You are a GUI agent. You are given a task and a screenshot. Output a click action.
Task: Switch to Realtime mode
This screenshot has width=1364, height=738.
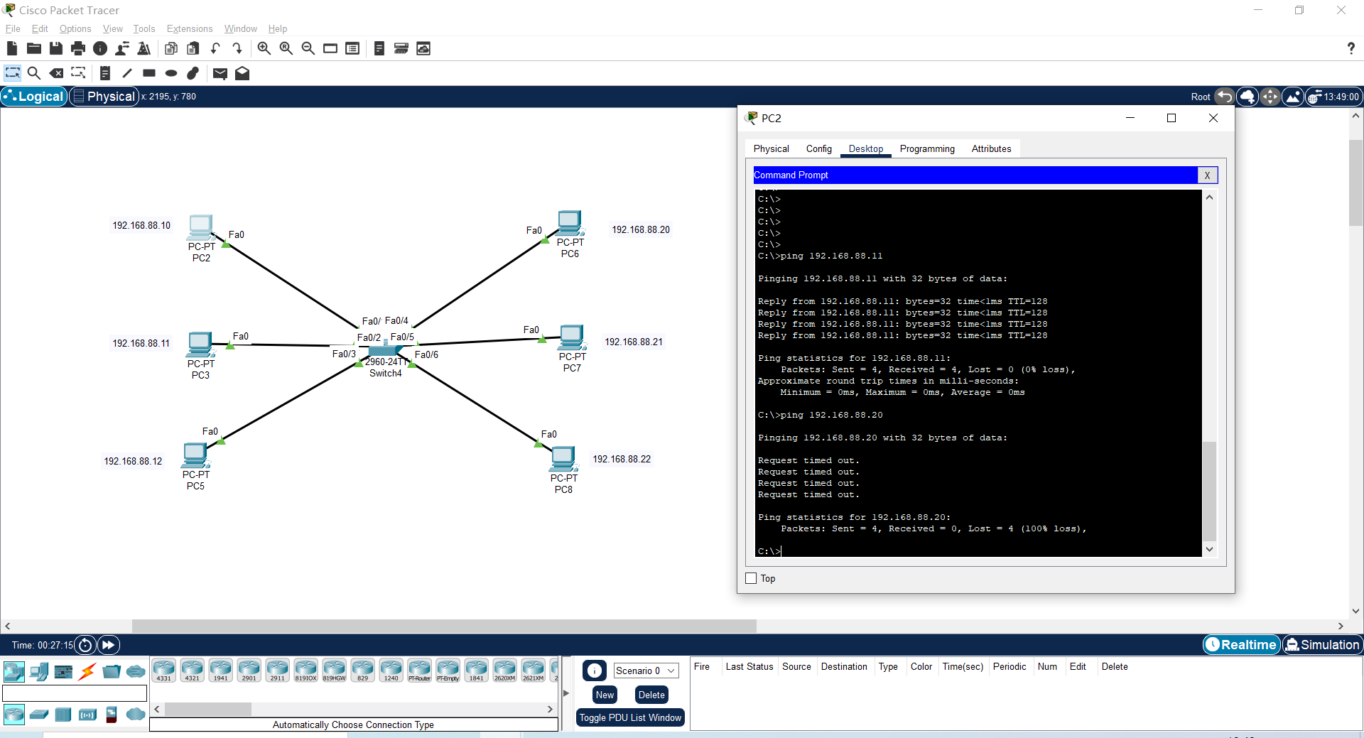[1242, 644]
